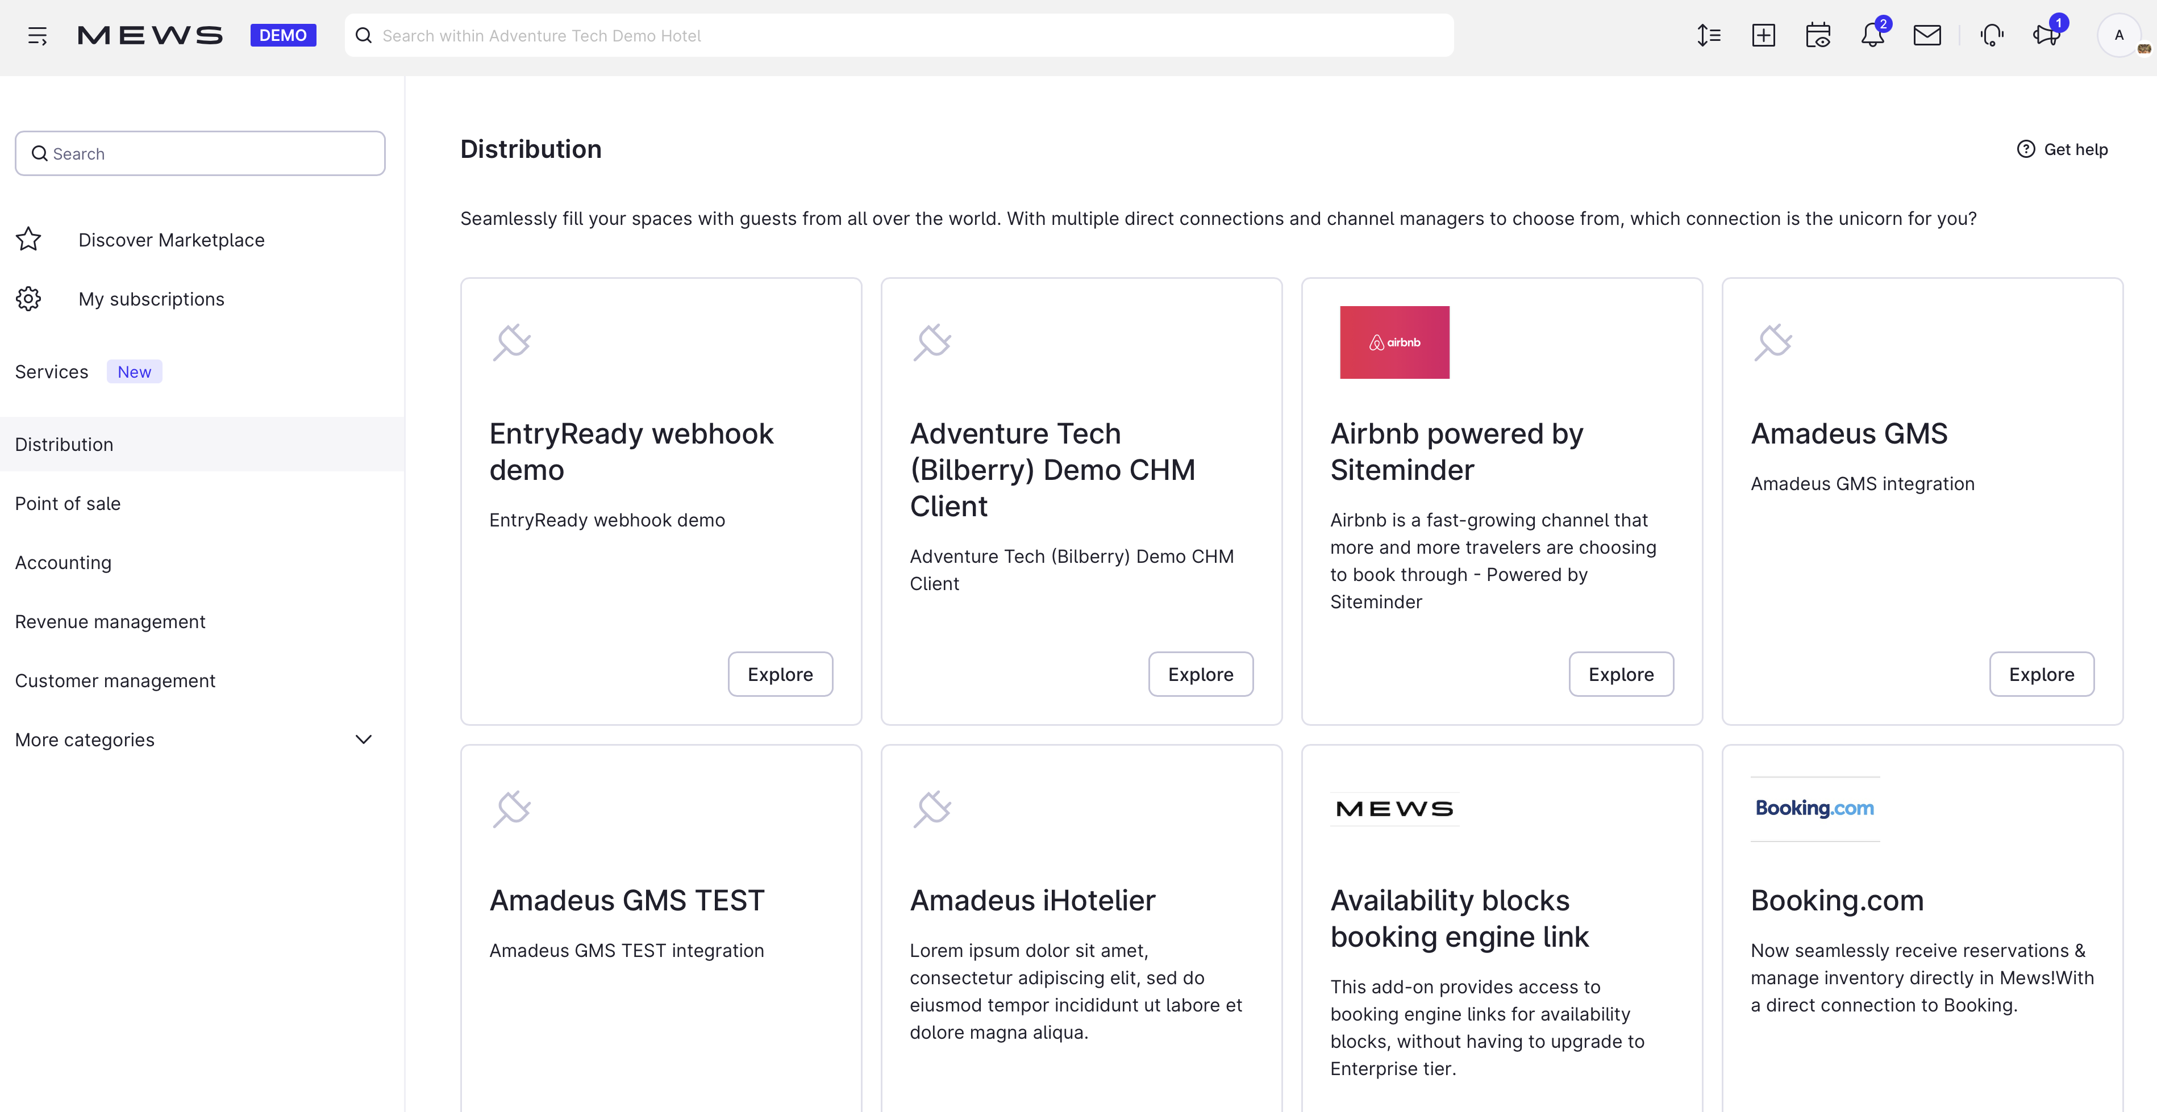
Task: Click the Distribution page heading
Action: pyautogui.click(x=531, y=149)
